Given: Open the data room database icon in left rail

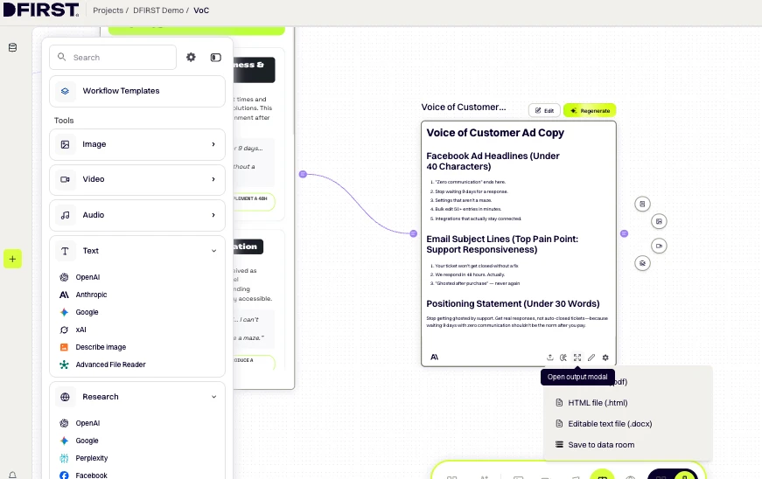Looking at the screenshot, I should tap(12, 47).
